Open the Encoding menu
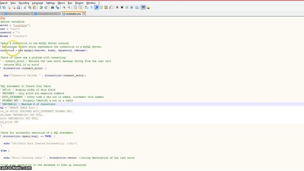Screen dimensions: 304x171 coord(24,3)
